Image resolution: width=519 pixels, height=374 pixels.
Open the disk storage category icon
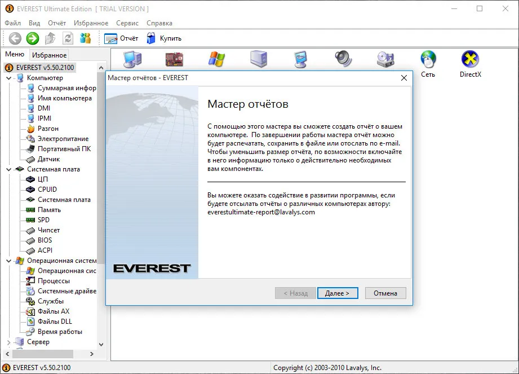[x=385, y=60]
